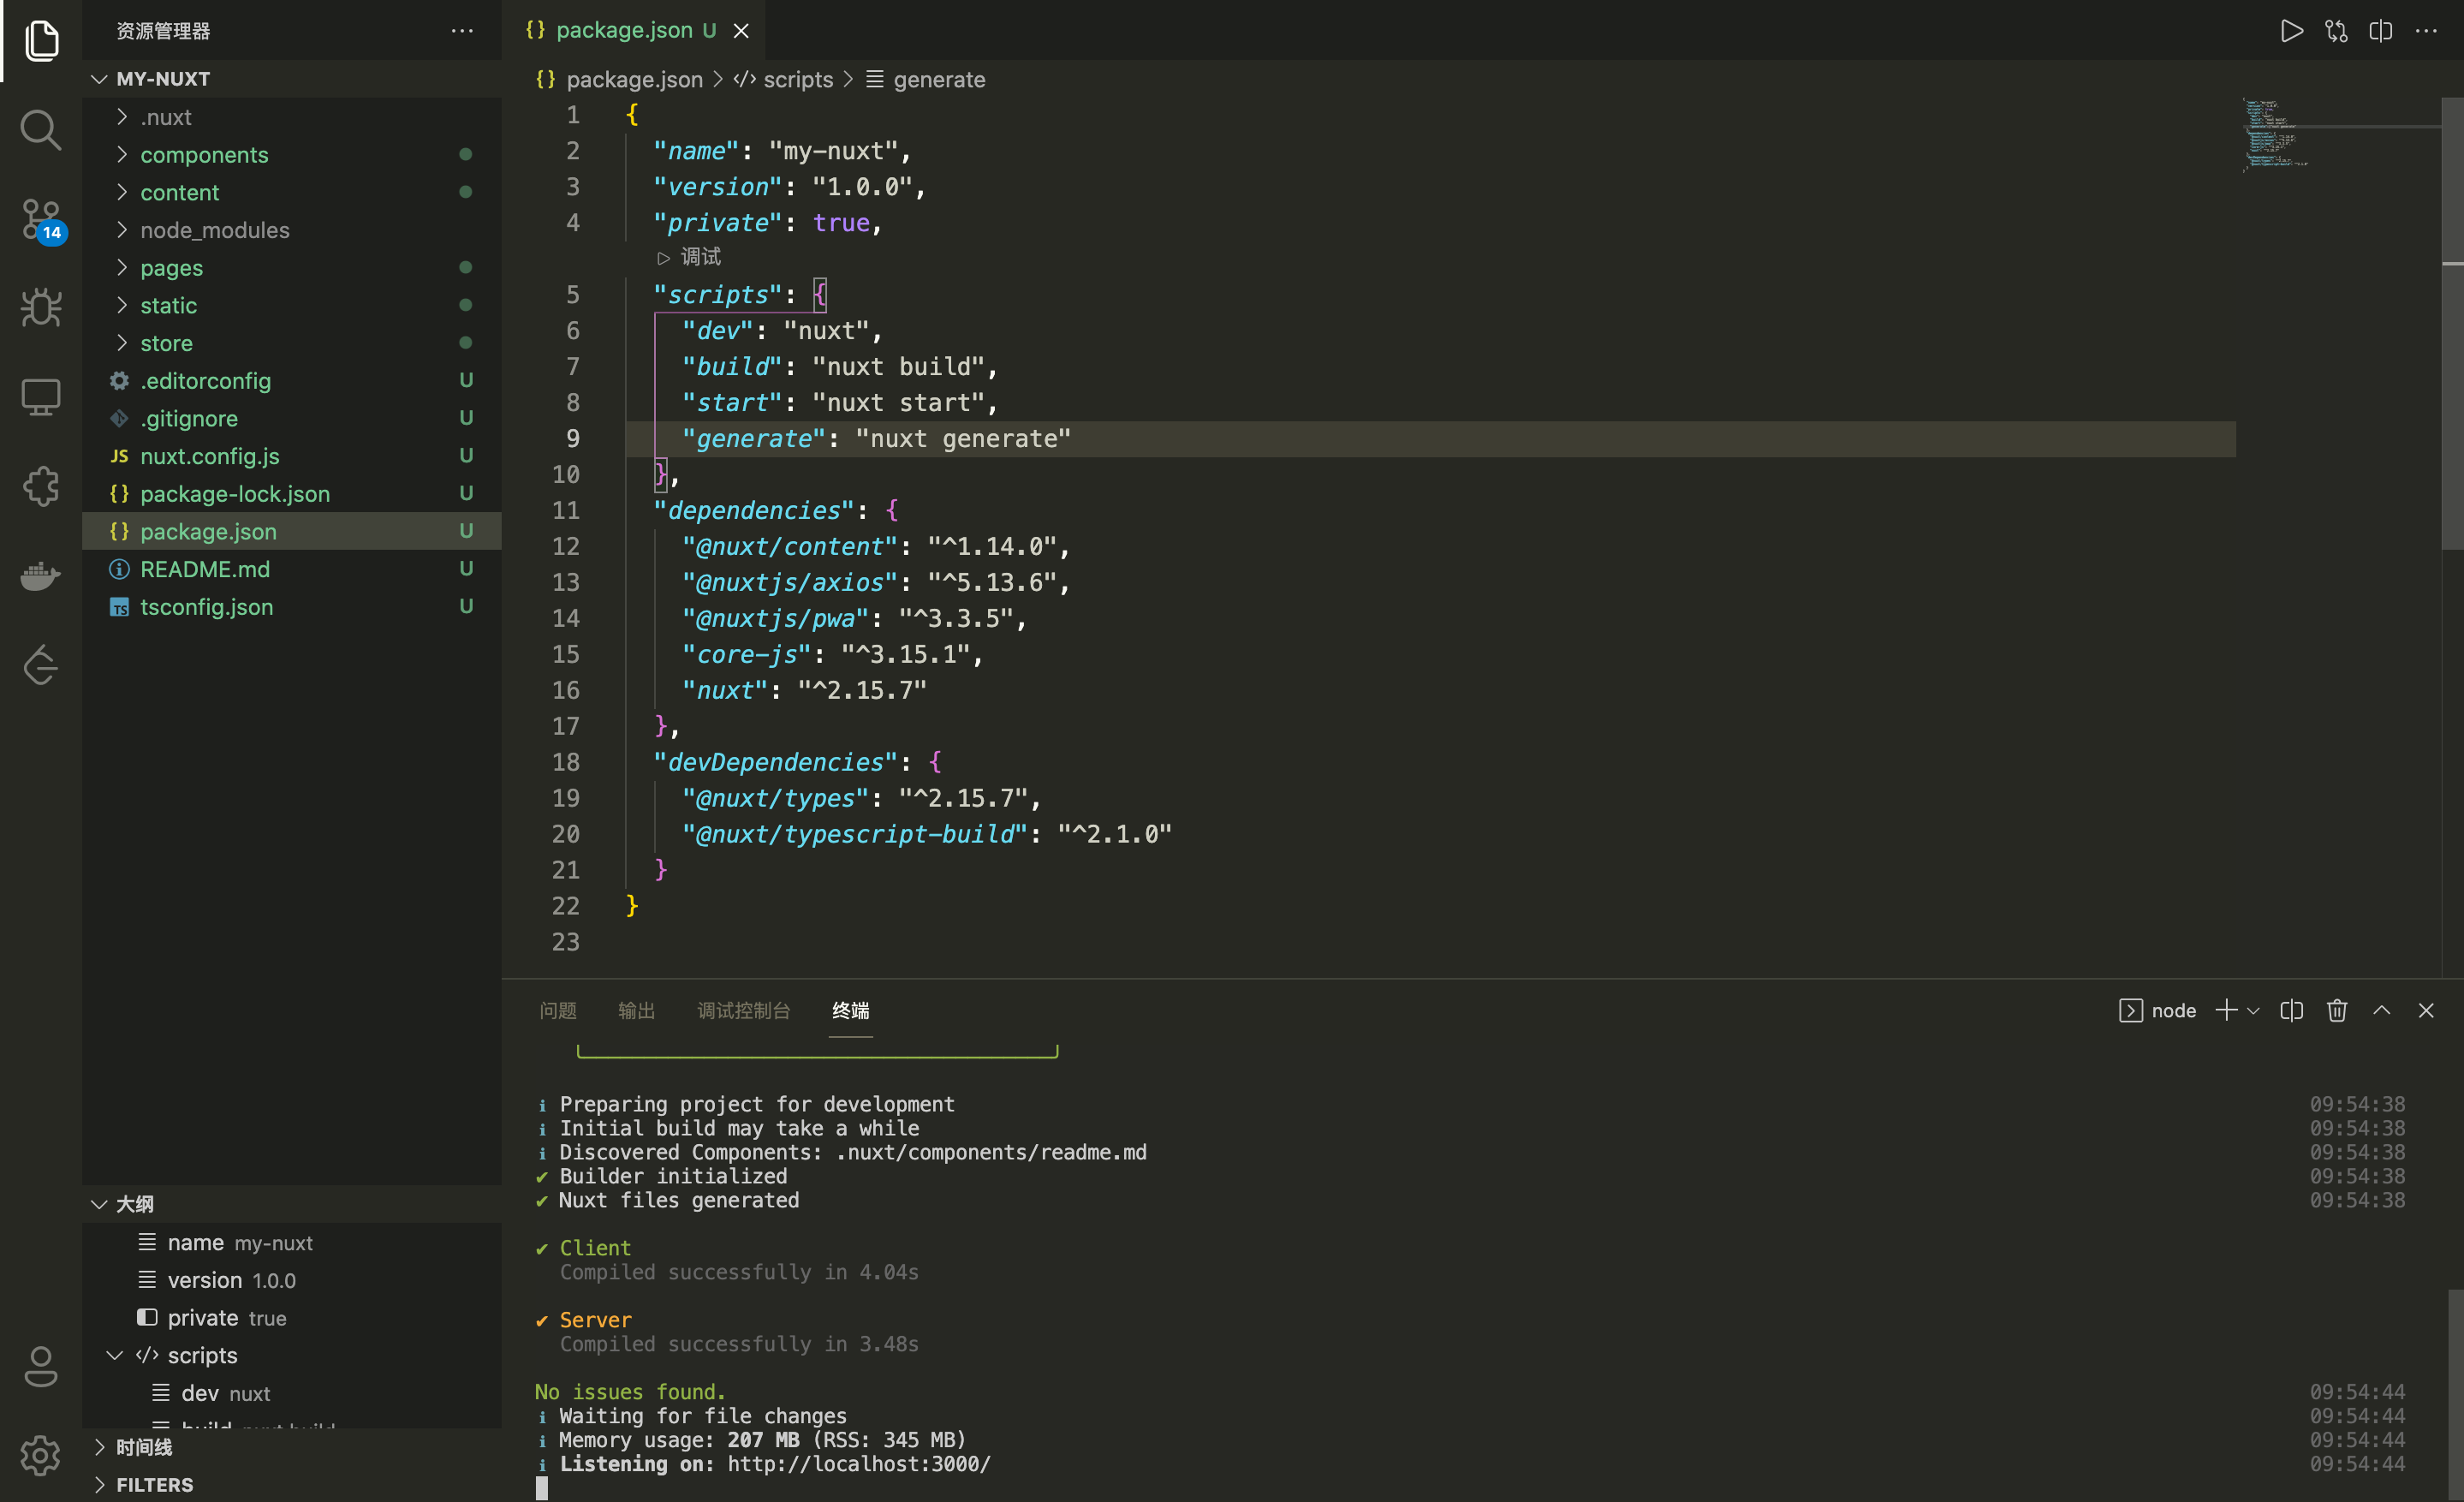Split the terminal panel
2464x1502 pixels.
click(2291, 1010)
